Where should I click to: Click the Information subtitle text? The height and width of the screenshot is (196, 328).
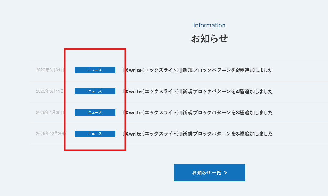tap(209, 25)
